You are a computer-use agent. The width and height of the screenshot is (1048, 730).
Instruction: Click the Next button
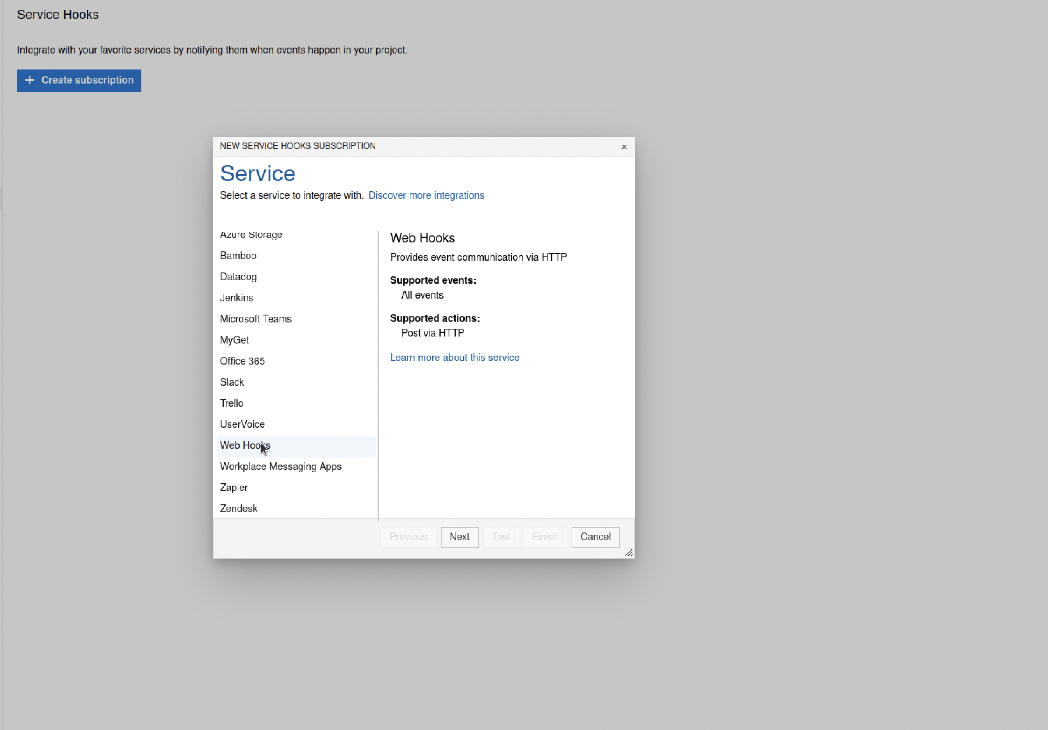click(459, 537)
